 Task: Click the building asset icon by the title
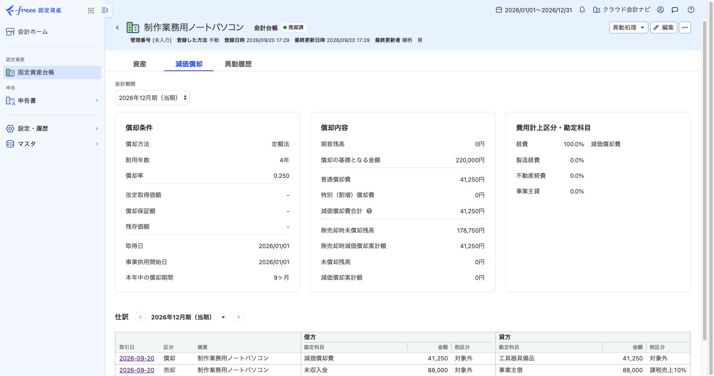click(133, 28)
